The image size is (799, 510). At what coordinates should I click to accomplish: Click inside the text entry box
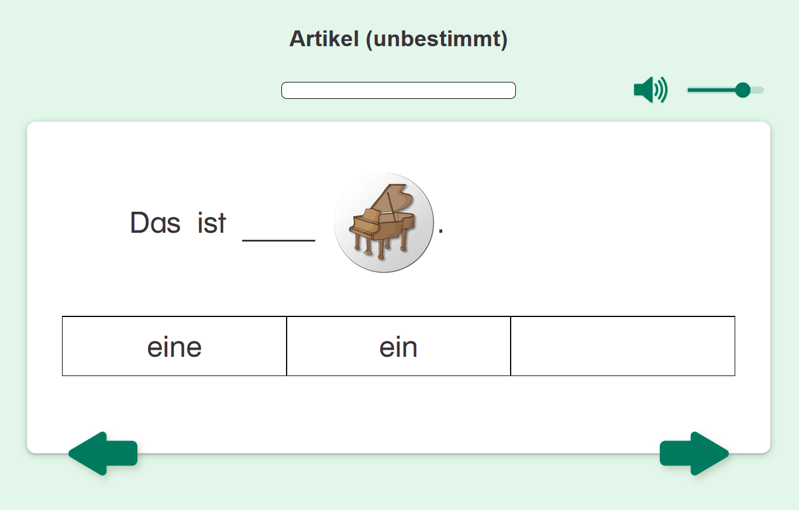coord(398,90)
